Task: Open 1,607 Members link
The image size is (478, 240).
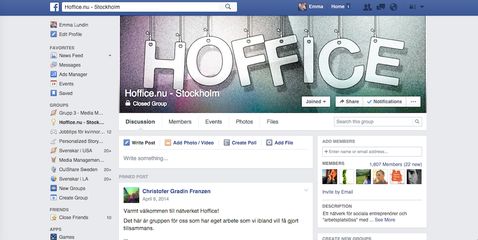Action: (x=396, y=164)
